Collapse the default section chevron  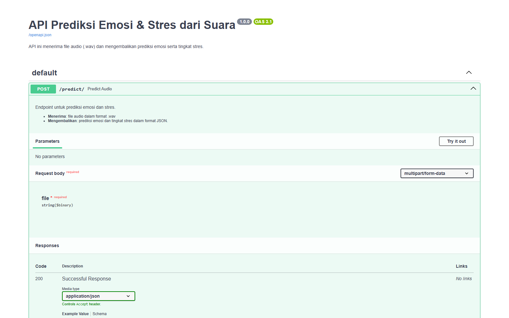[469, 73]
